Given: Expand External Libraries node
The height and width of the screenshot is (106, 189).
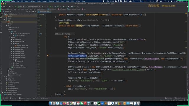Looking at the screenshot, I should (x=3, y=92).
